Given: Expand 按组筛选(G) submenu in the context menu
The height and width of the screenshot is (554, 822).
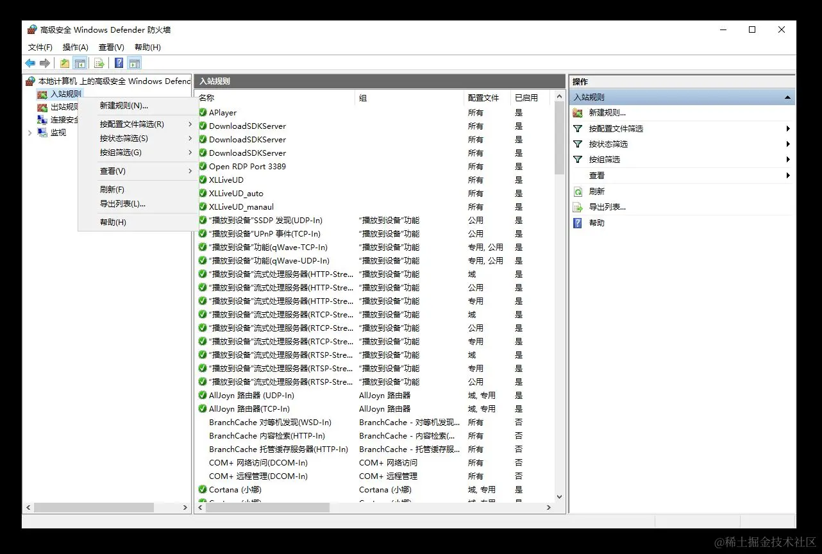Looking at the screenshot, I should coord(190,152).
